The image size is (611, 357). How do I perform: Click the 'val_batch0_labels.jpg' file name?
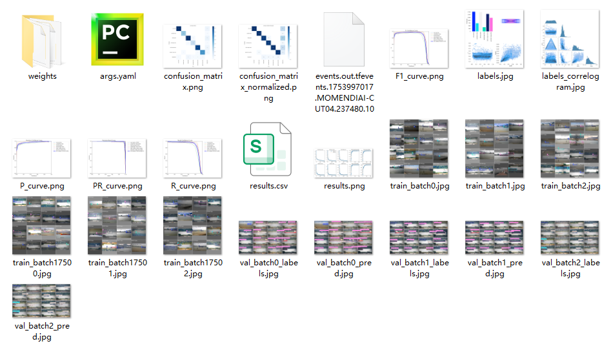pyautogui.click(x=268, y=268)
